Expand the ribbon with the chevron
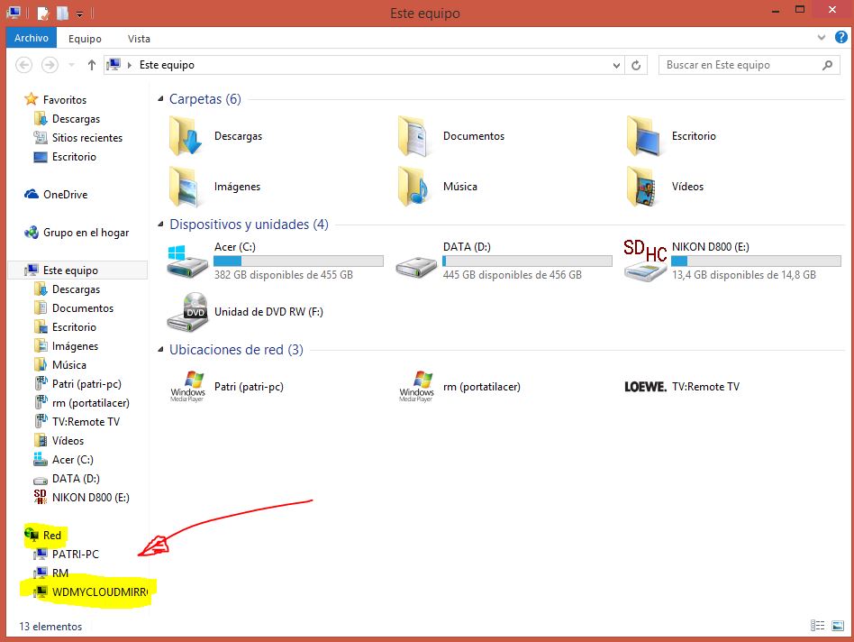Viewport: 854px width, 642px height. 821,38
